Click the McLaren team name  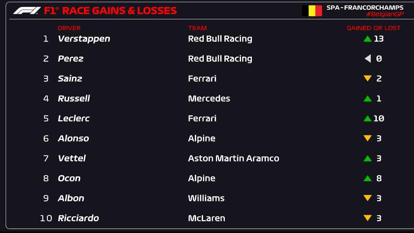[x=207, y=218]
